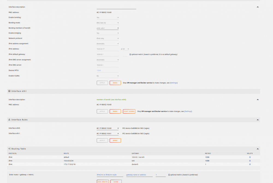Viewport: 273px width, 183px height.
Task: Open the Enable bridging dropdown
Action: [108, 33]
